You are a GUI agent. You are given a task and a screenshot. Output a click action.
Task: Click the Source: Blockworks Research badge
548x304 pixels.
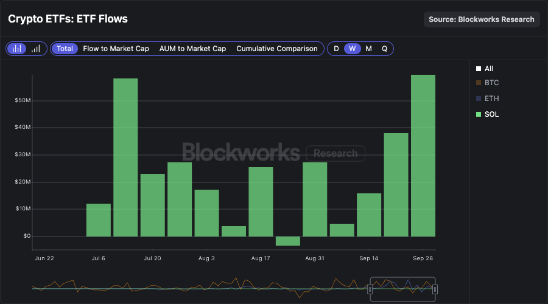pyautogui.click(x=482, y=19)
